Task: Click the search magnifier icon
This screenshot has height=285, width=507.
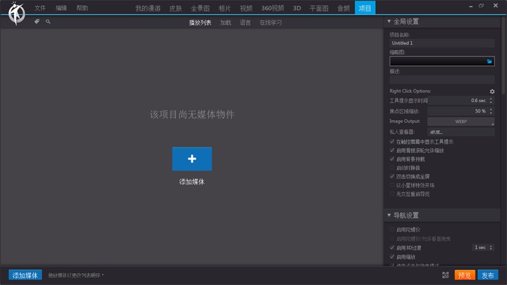Action: point(48,22)
